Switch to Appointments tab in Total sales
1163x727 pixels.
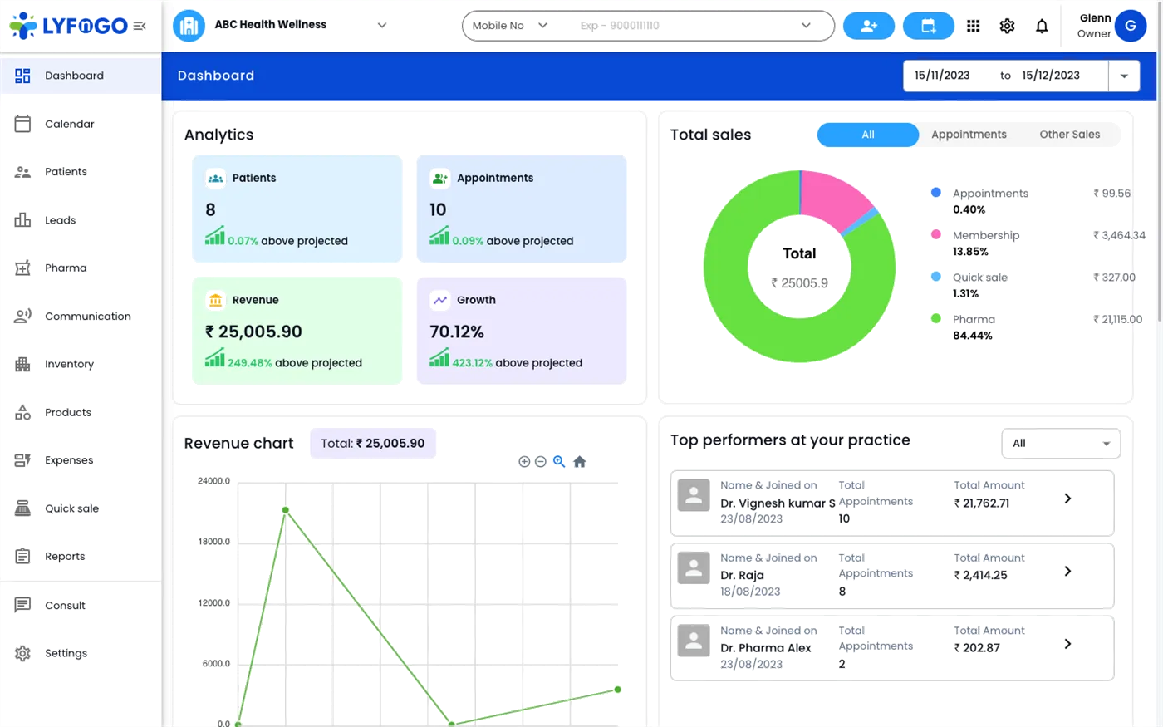(969, 135)
